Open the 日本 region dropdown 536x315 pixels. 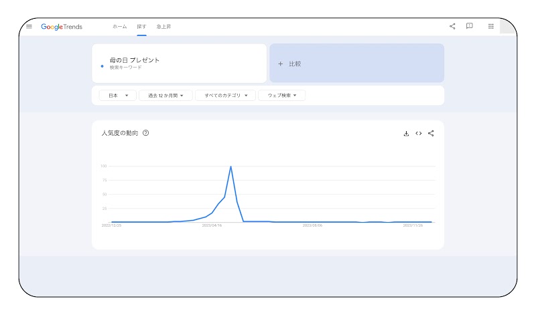pyautogui.click(x=118, y=96)
